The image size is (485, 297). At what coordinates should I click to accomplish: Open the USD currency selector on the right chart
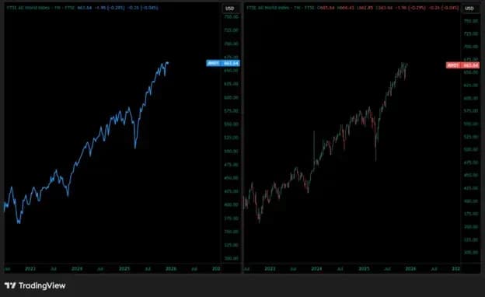[x=469, y=9]
